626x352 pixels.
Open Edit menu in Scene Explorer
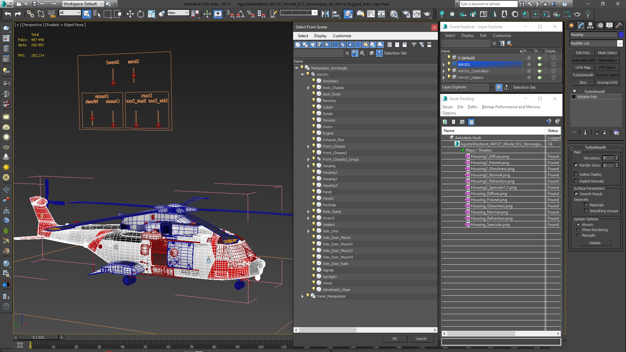pos(483,36)
